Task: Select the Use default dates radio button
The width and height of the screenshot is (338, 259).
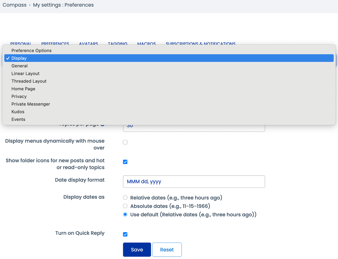Action: (x=125, y=215)
